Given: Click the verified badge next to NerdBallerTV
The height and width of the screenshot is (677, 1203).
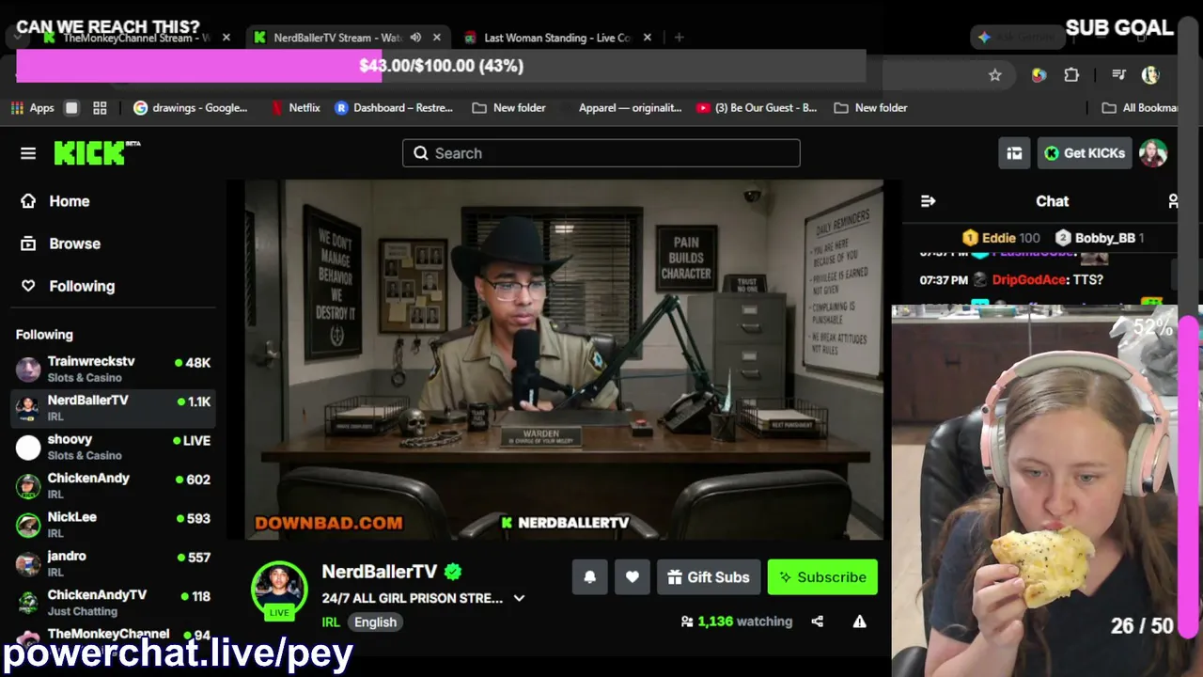Looking at the screenshot, I should pyautogui.click(x=453, y=572).
